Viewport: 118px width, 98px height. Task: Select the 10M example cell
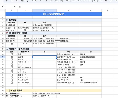tap(91, 80)
